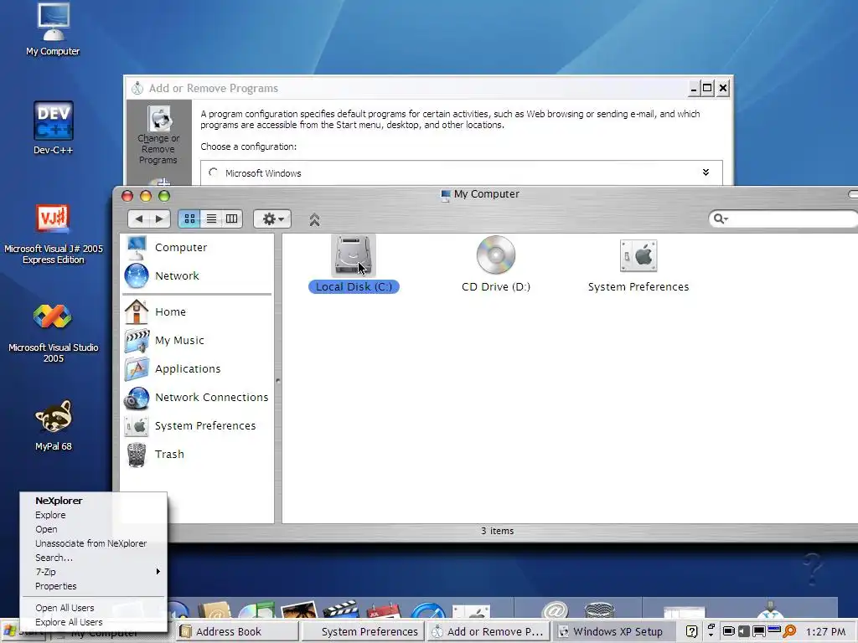Switch My Computer to list view
This screenshot has height=643, width=858.
coord(211,219)
